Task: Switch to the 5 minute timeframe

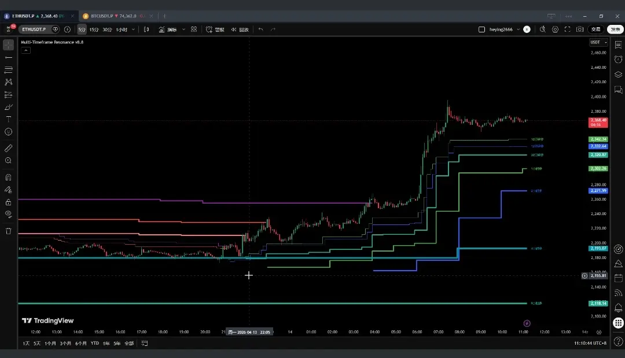Action: pyautogui.click(x=82, y=29)
